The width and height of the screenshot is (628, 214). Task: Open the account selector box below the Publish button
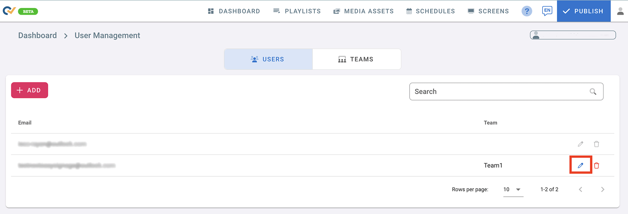(573, 35)
